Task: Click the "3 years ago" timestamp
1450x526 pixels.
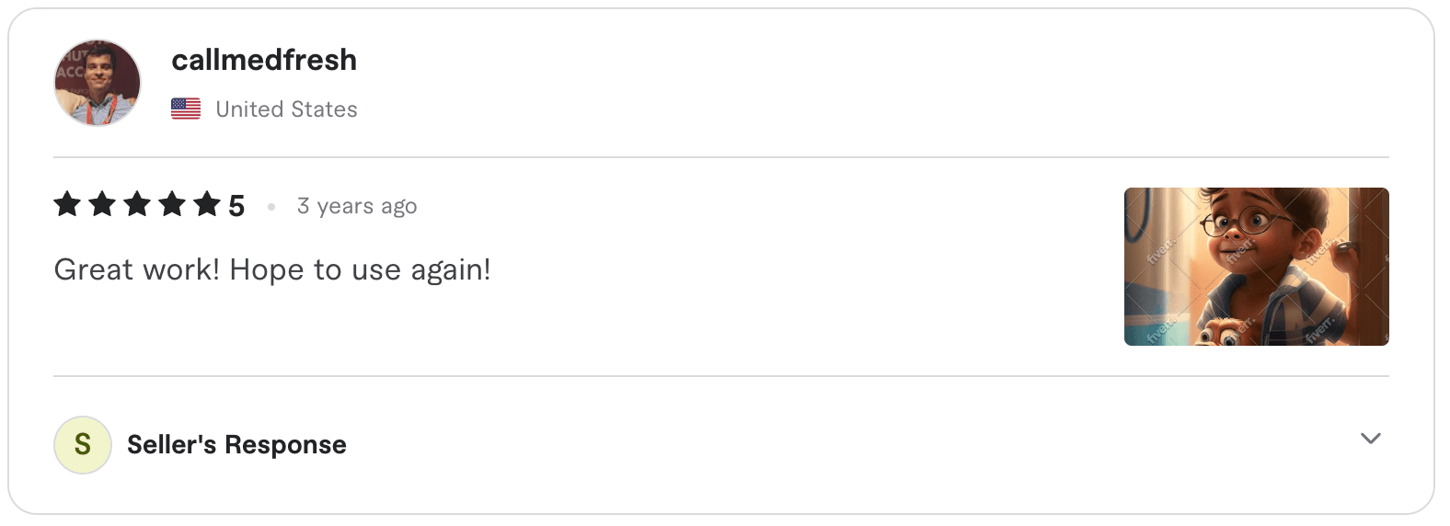Action: [x=357, y=206]
